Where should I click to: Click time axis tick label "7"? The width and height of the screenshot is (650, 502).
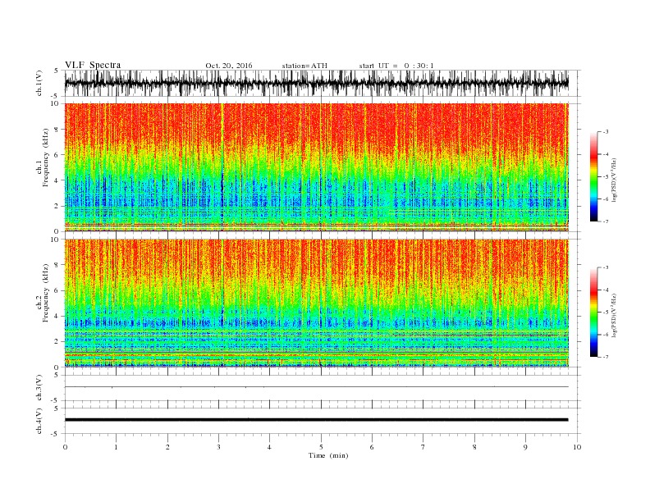click(423, 447)
